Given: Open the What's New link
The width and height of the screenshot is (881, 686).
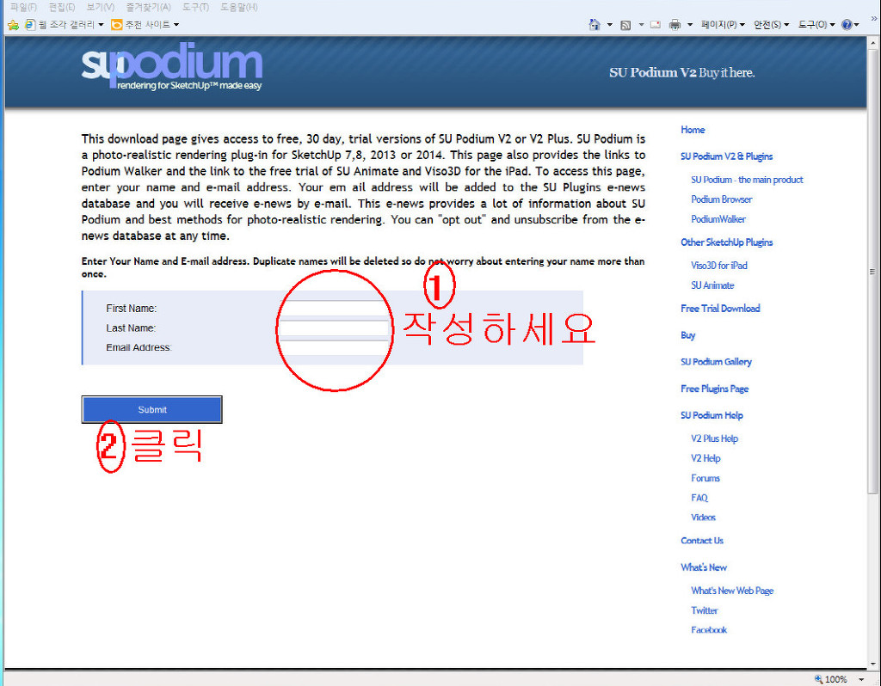Looking at the screenshot, I should pyautogui.click(x=704, y=567).
